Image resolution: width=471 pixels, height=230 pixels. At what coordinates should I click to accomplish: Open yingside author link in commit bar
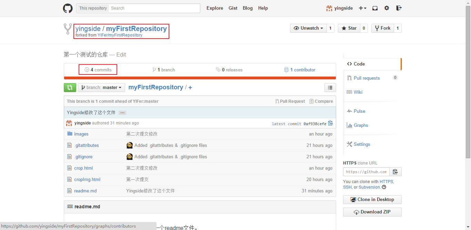click(x=83, y=123)
